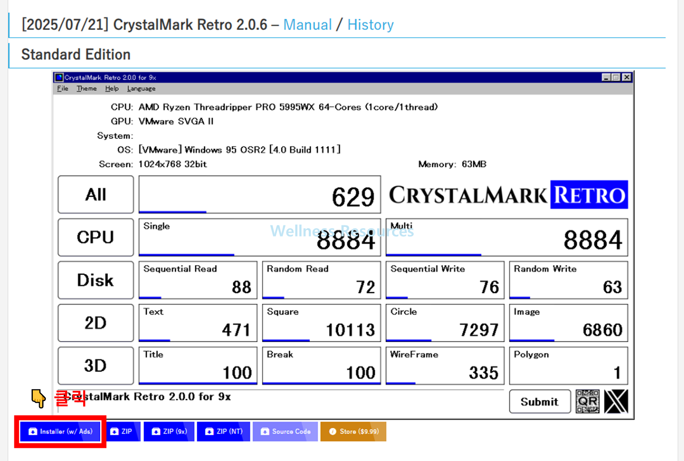Select the 2D Text score cell

click(198, 323)
